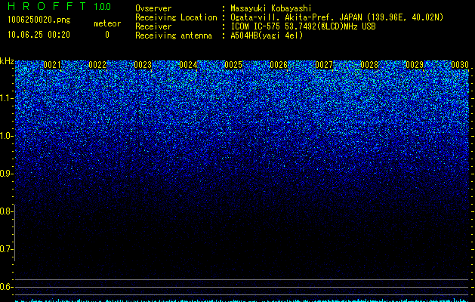The height and width of the screenshot is (302, 475).
Task: Select the filename 1006250020.png
Action: pyautogui.click(x=39, y=20)
